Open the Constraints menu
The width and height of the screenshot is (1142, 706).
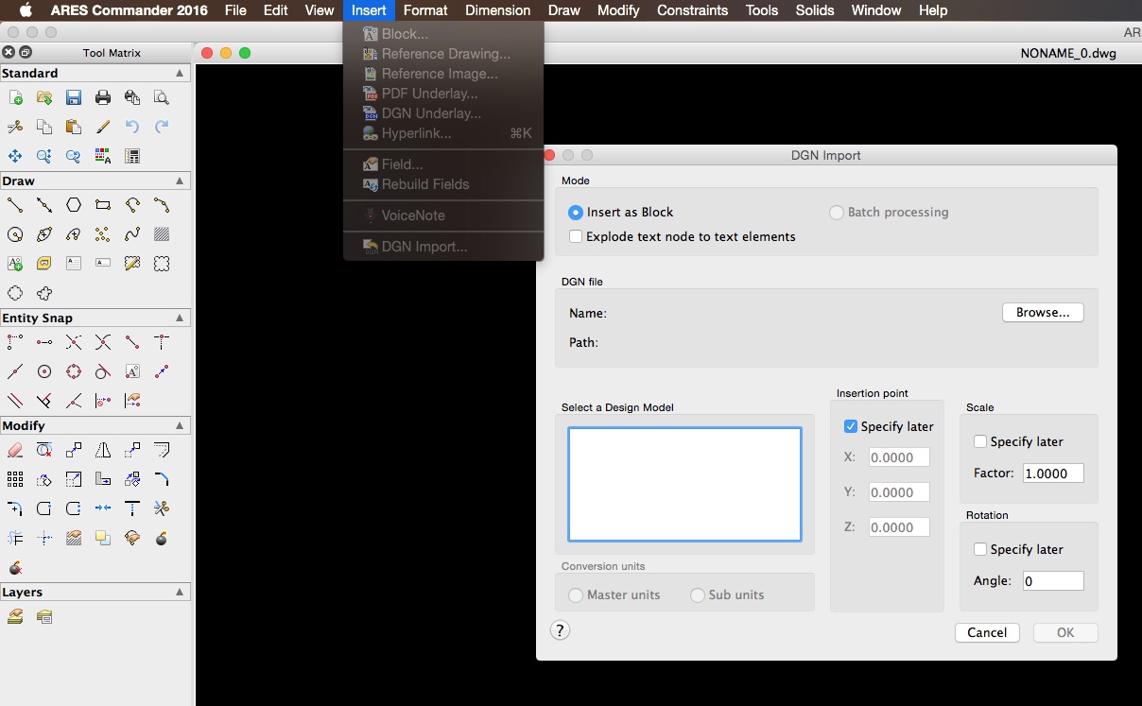[x=692, y=10]
